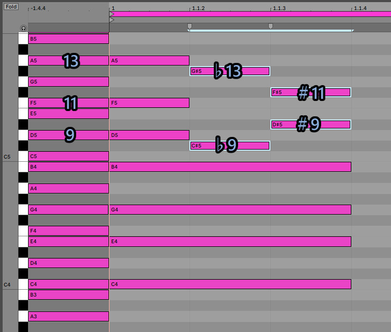The height and width of the screenshot is (332, 391).
Task: Select the A3 note before bar 1
Action: click(69, 316)
